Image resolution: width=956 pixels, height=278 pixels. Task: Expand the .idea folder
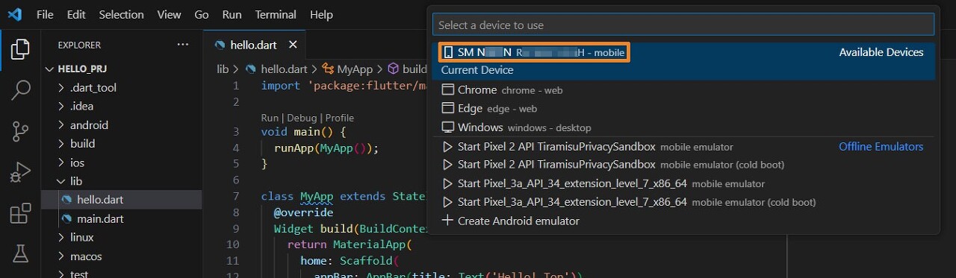121,106
